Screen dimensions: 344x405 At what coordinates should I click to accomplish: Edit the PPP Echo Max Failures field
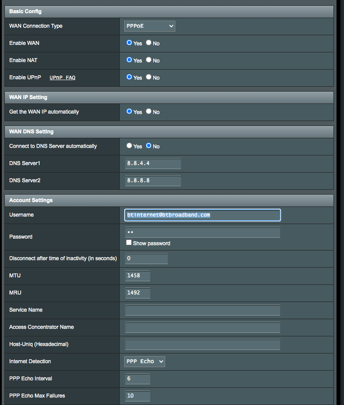pos(138,396)
